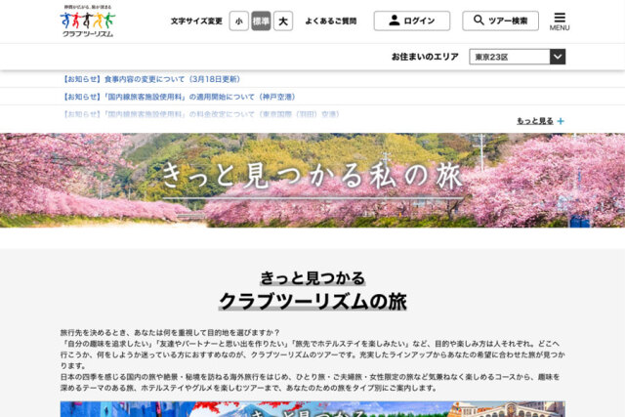The height and width of the screenshot is (417, 625).
Task: Click the ログイン button
Action: click(x=411, y=21)
